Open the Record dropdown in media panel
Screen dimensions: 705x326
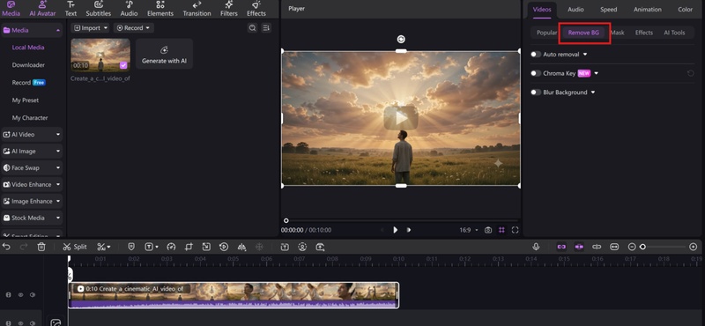133,28
